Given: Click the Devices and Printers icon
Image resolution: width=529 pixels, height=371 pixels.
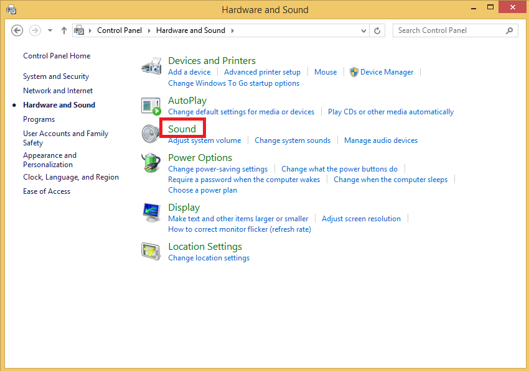Looking at the screenshot, I should (151, 66).
